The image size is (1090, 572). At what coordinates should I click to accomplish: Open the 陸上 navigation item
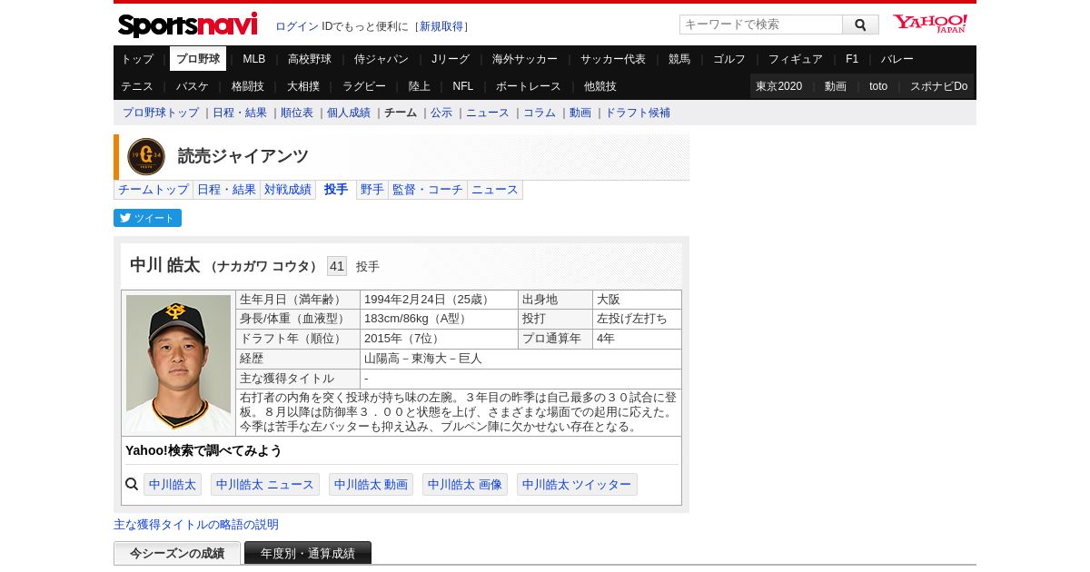(420, 86)
